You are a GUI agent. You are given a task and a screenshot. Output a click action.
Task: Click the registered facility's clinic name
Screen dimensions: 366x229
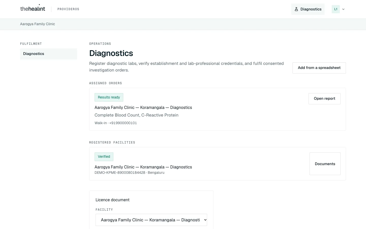pyautogui.click(x=143, y=167)
